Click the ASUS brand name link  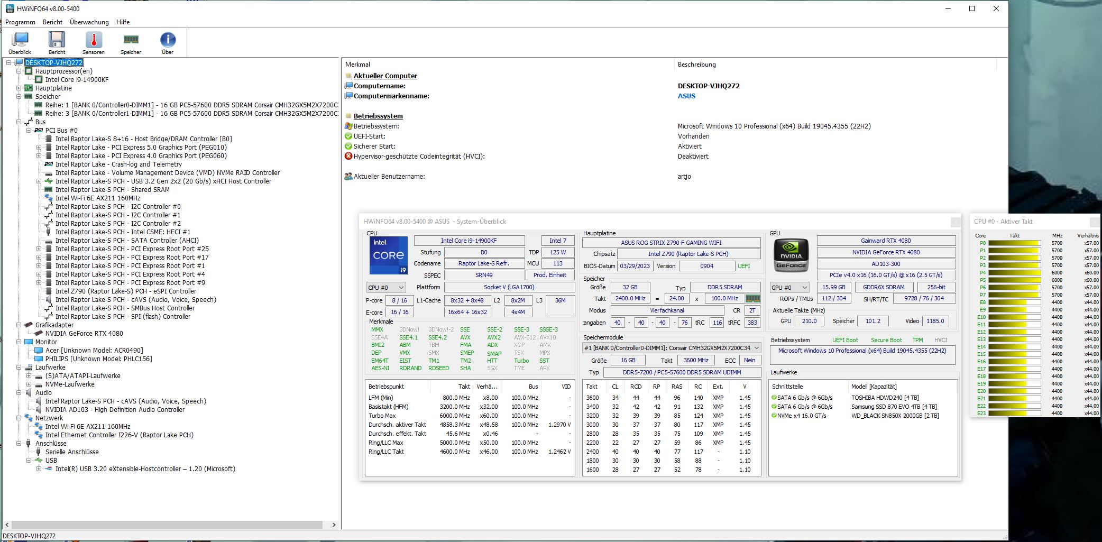[x=686, y=96]
